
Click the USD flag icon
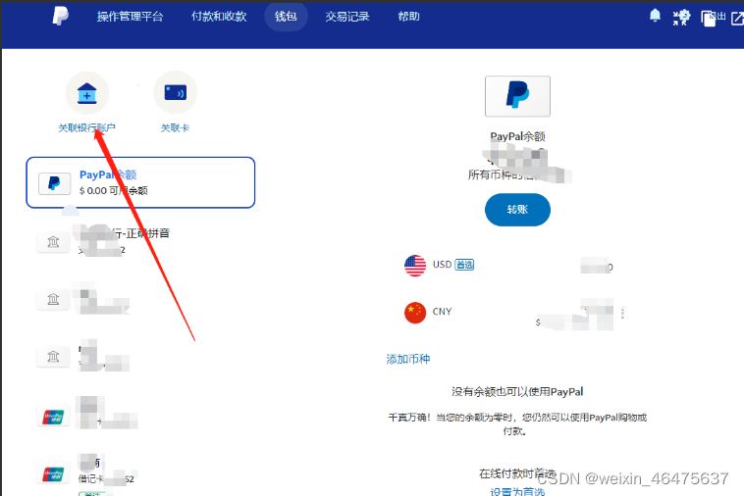[x=415, y=266]
